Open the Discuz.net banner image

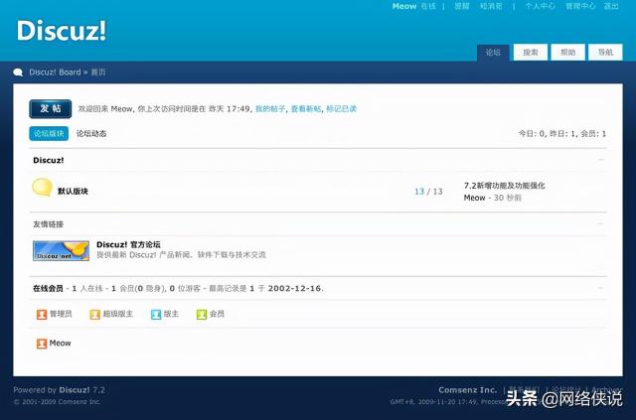click(x=62, y=250)
